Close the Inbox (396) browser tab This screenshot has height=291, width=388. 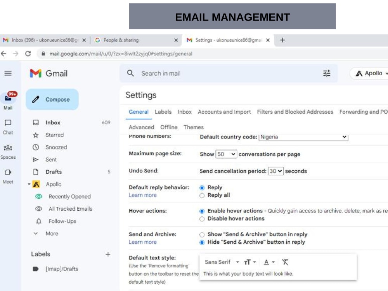click(x=84, y=40)
